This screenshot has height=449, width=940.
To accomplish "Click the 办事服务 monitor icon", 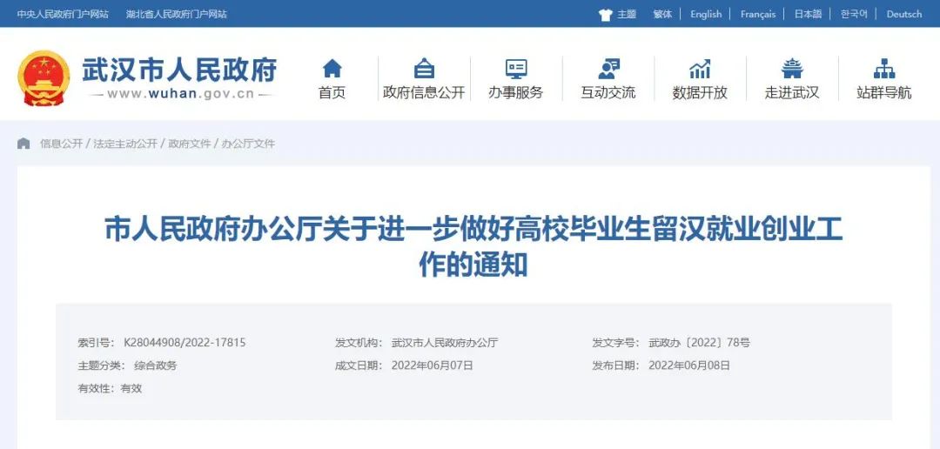I will (x=516, y=69).
